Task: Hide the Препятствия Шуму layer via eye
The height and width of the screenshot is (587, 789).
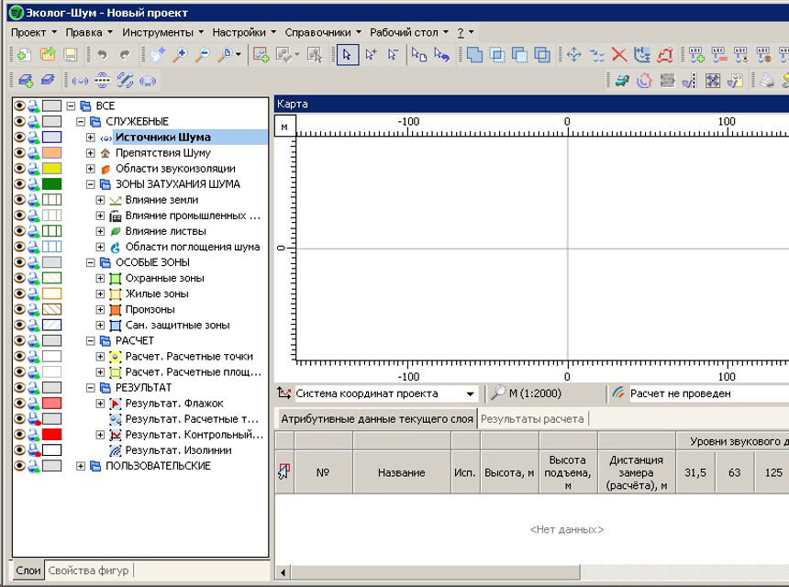Action: [x=19, y=152]
